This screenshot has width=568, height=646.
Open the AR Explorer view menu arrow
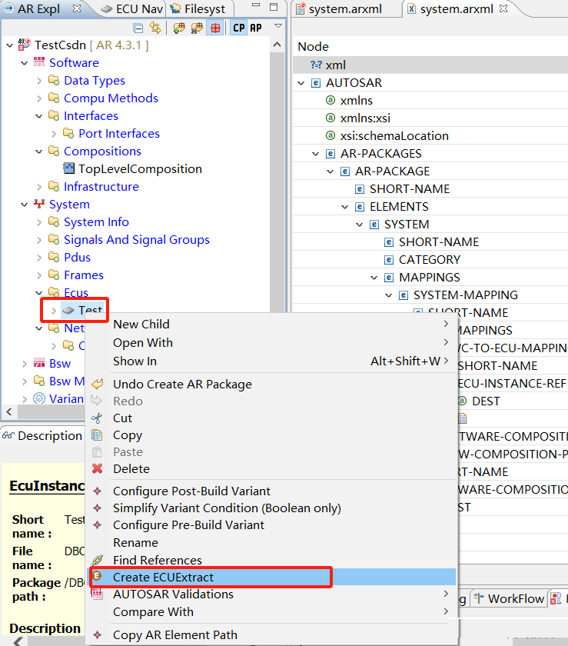277,27
